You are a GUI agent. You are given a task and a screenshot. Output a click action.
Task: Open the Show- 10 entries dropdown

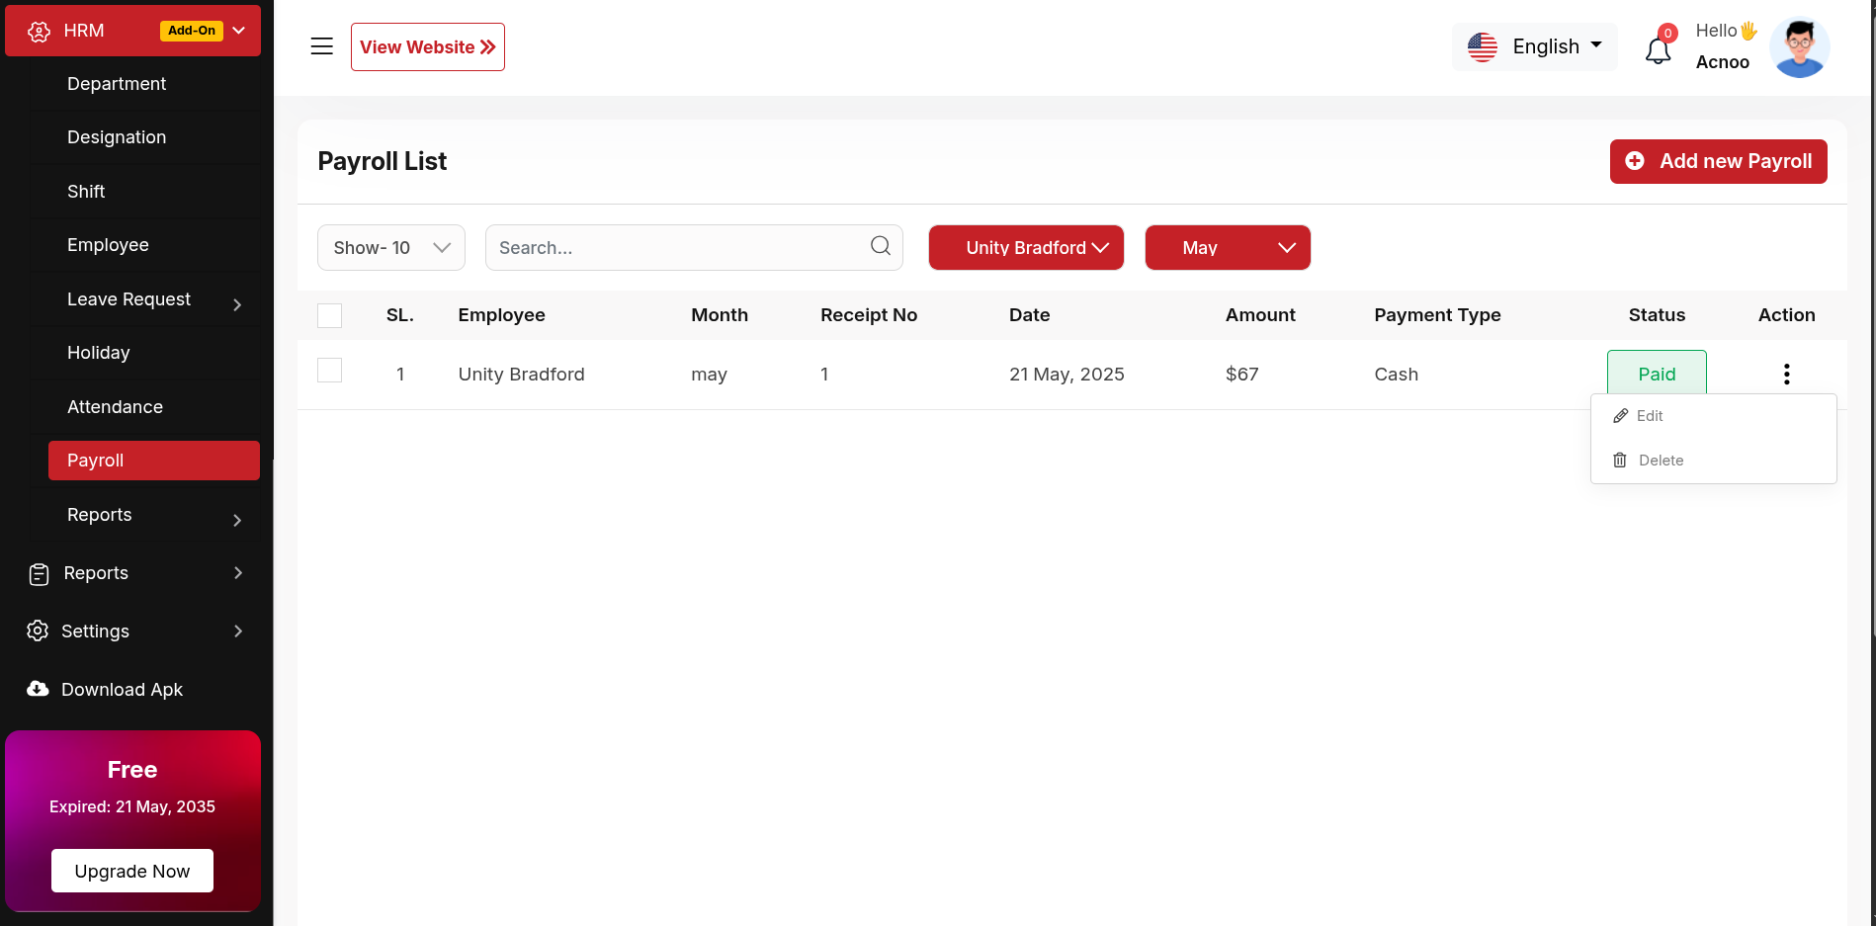tap(390, 247)
